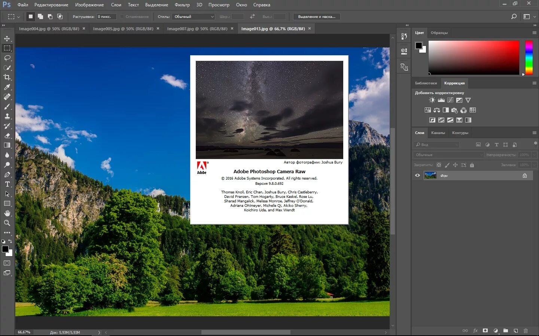Select the Crop tool

coord(7,77)
